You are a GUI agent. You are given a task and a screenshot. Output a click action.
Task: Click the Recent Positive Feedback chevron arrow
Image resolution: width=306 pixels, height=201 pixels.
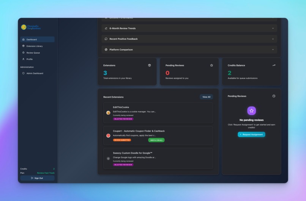(x=273, y=39)
